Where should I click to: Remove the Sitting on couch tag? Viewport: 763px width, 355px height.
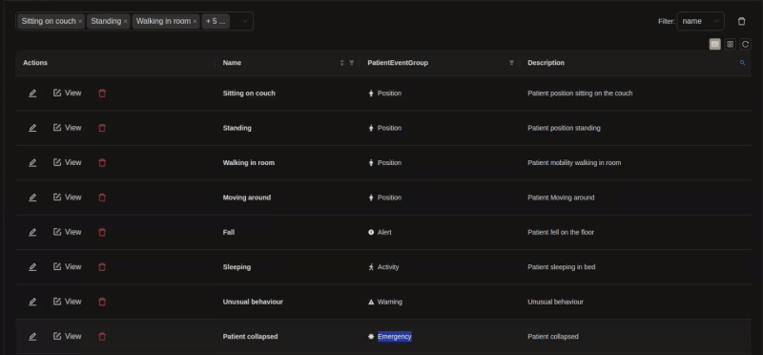(x=80, y=21)
